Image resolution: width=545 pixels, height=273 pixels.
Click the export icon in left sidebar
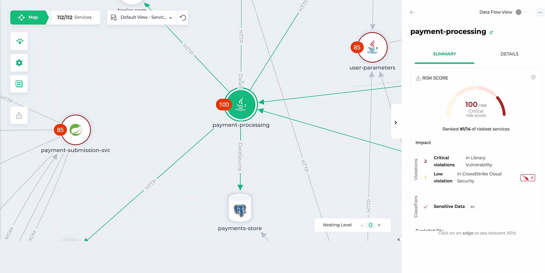pos(19,115)
